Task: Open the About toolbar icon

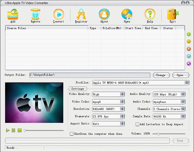Action: pos(104,14)
